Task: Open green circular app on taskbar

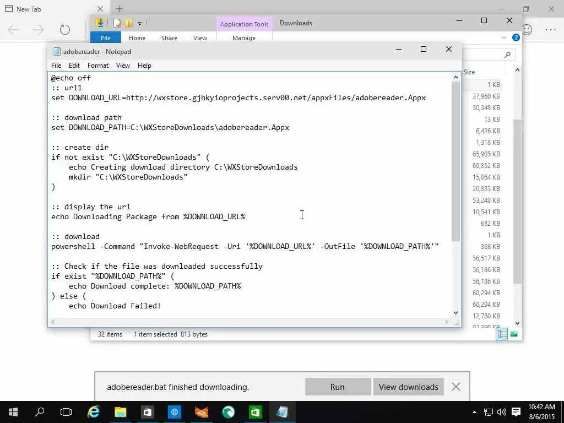Action: pos(229,412)
